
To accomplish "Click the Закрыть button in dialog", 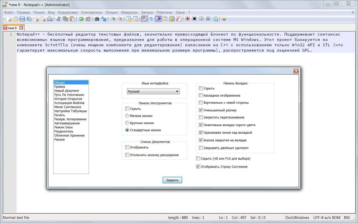I will pos(172,180).
